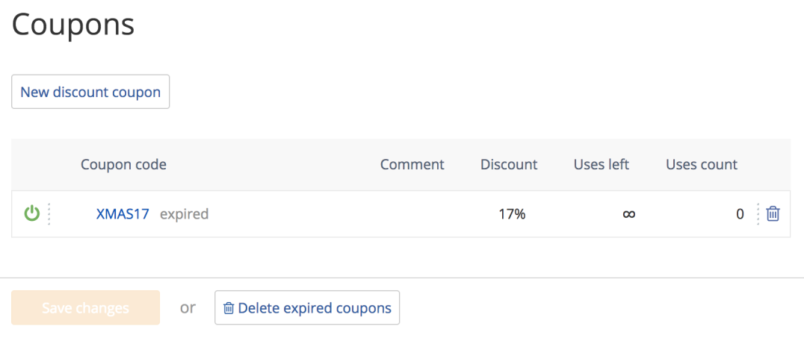Click the expired label next to XMAS17

[184, 213]
